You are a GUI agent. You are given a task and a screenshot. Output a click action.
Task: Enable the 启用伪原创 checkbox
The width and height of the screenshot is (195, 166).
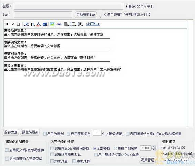point(45,134)
